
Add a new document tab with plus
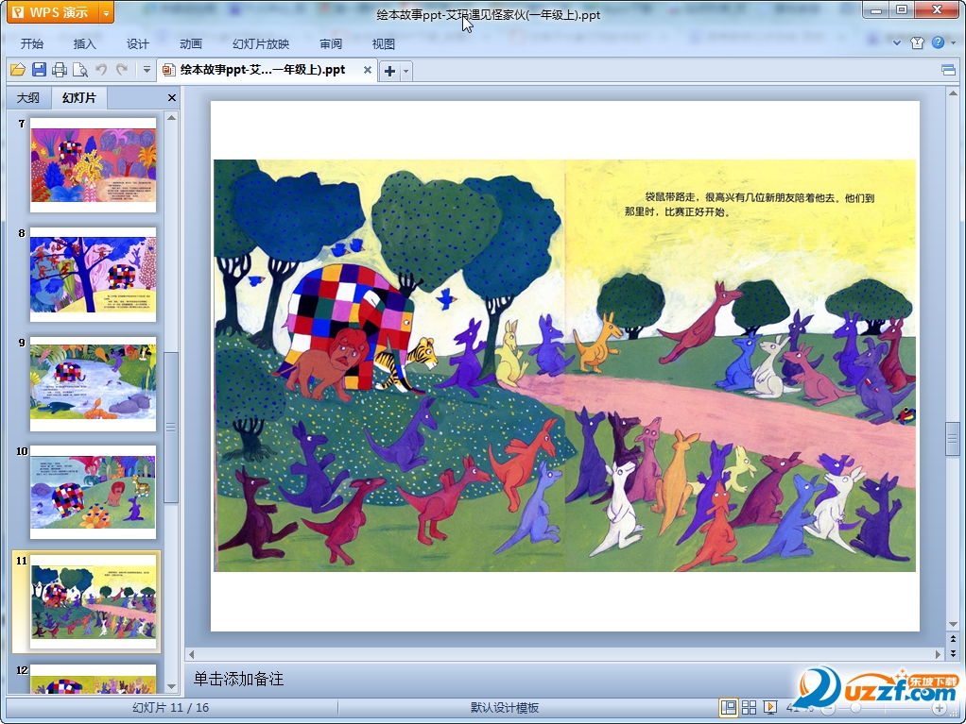[x=389, y=72]
